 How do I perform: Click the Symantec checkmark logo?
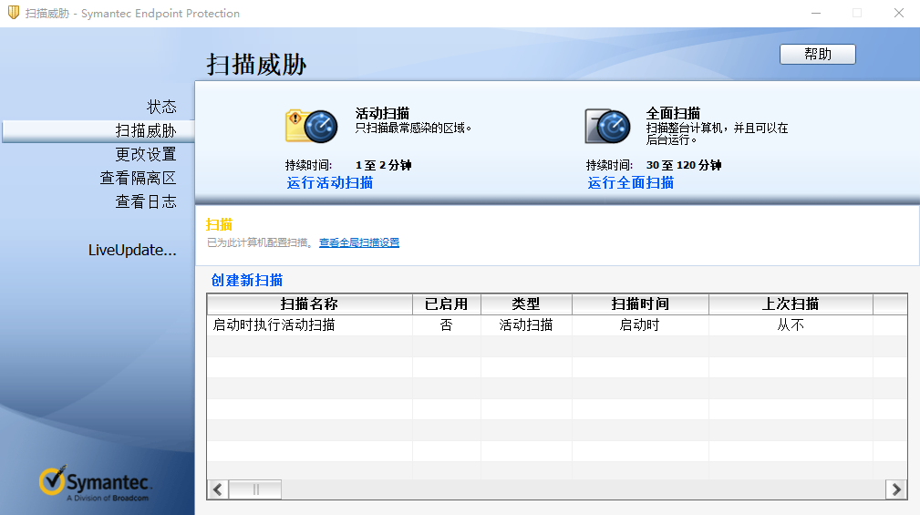[x=53, y=481]
